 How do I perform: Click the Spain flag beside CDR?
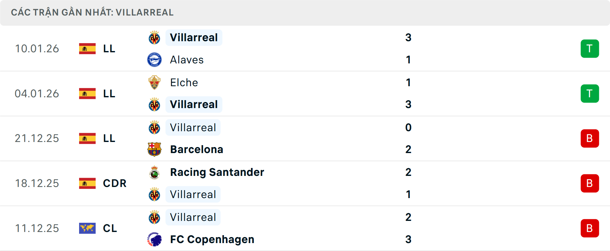87,183
